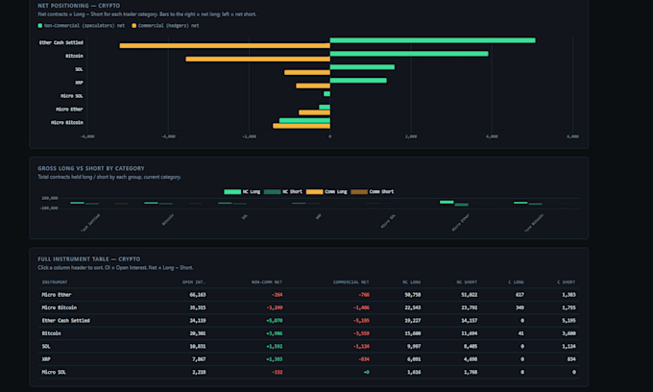
Task: Sort table by the Non-Comm Net column
Action: click(x=267, y=282)
